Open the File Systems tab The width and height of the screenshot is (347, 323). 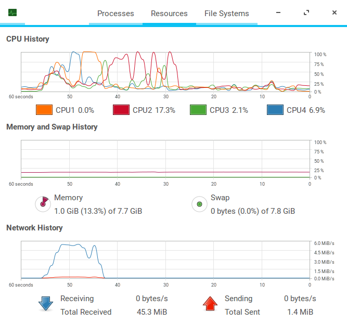[x=227, y=14]
